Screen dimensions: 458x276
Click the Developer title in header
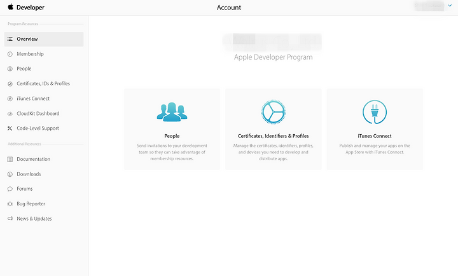pos(31,8)
